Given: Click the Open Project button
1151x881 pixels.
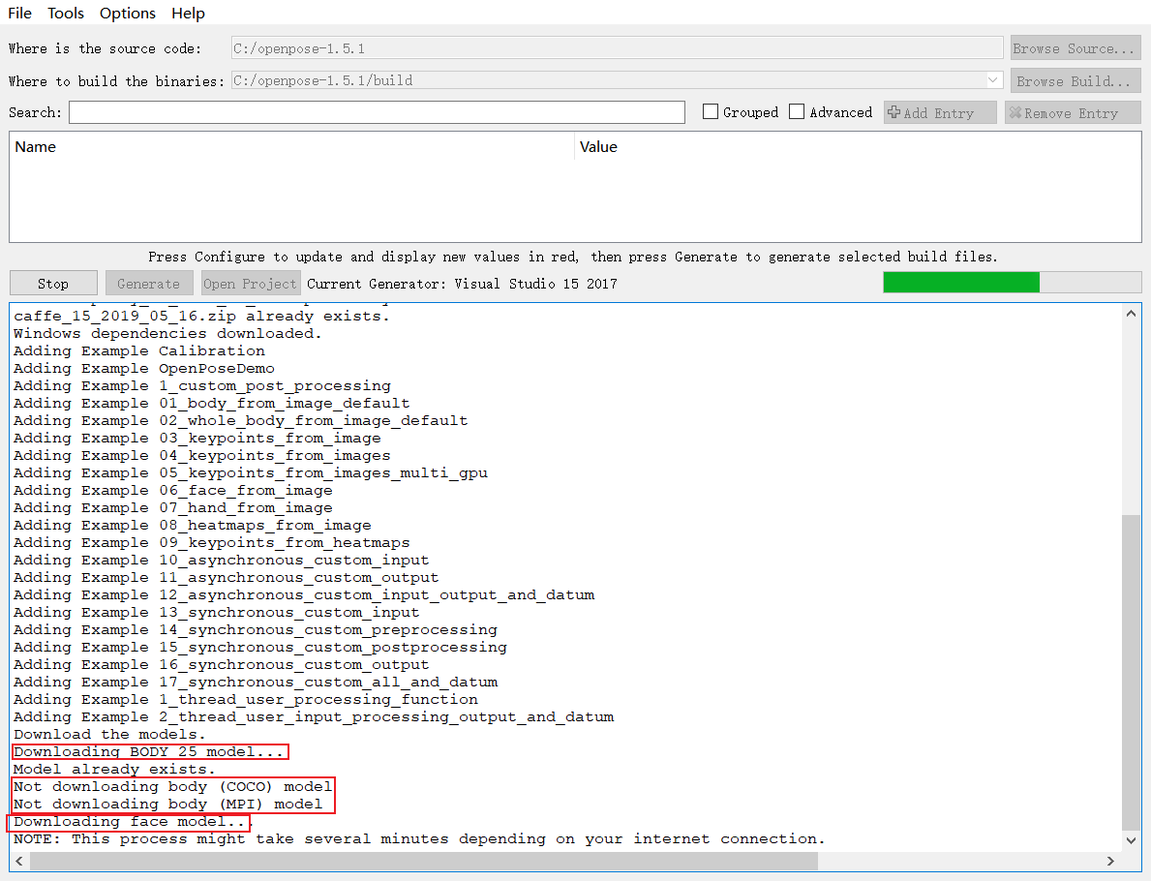Looking at the screenshot, I should (x=251, y=284).
